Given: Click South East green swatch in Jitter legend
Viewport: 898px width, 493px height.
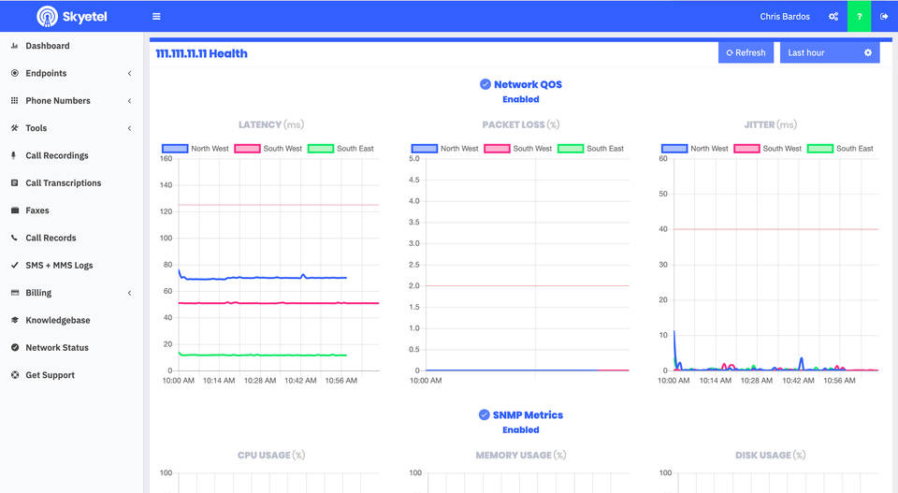Looking at the screenshot, I should pyautogui.click(x=819, y=149).
